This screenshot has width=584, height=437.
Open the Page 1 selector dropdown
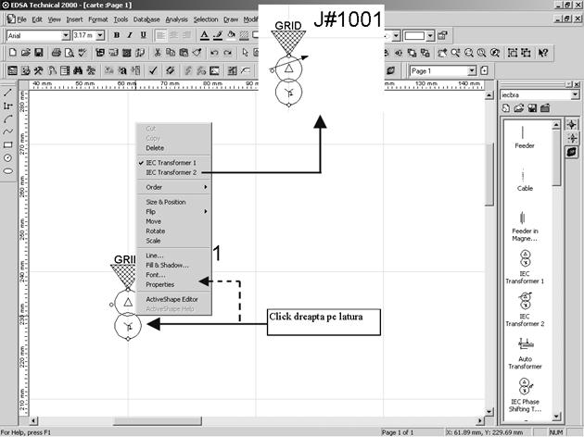[x=472, y=70]
